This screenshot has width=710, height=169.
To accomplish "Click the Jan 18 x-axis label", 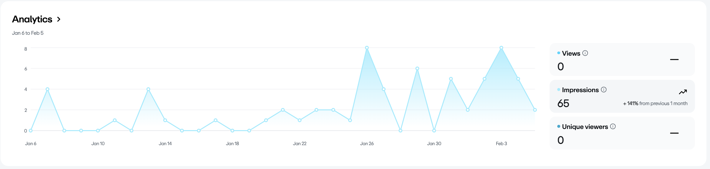I will tap(232, 144).
